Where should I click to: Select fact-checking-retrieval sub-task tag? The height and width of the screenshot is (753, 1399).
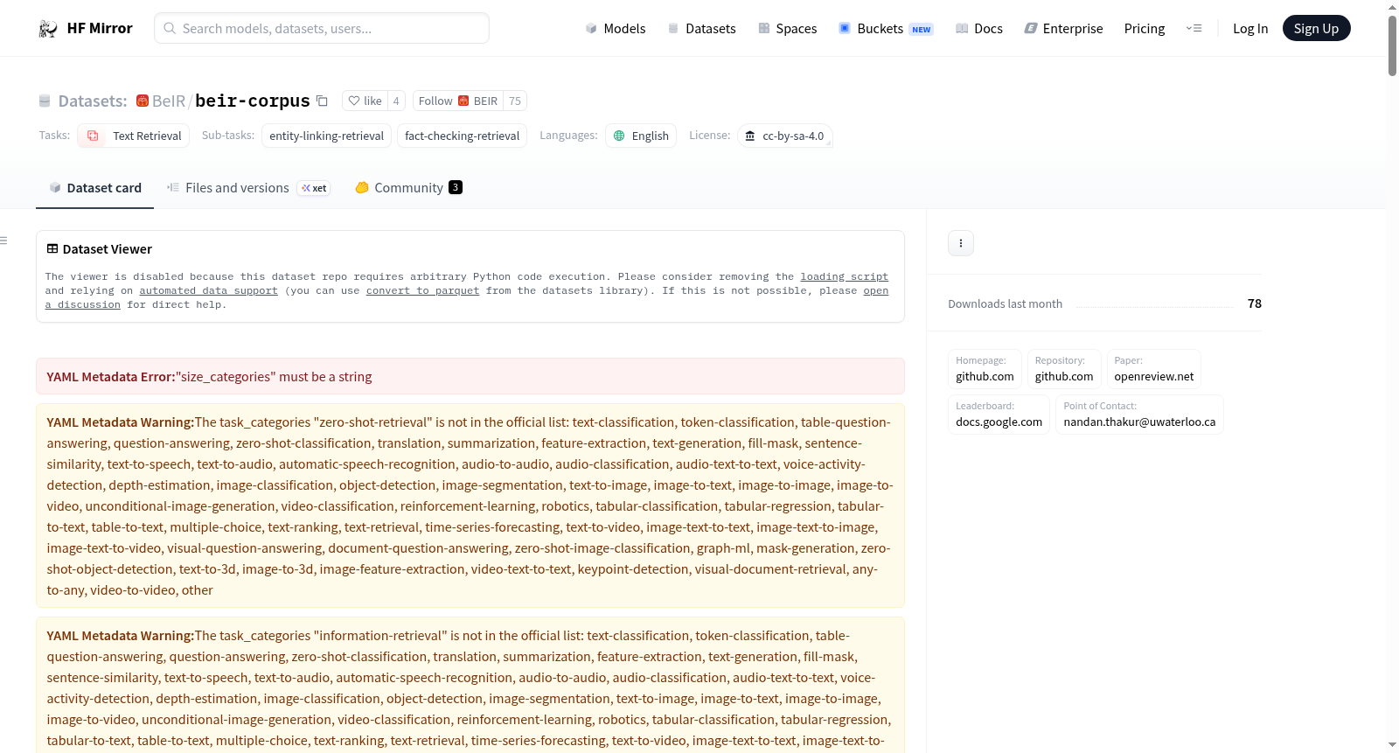(x=462, y=136)
